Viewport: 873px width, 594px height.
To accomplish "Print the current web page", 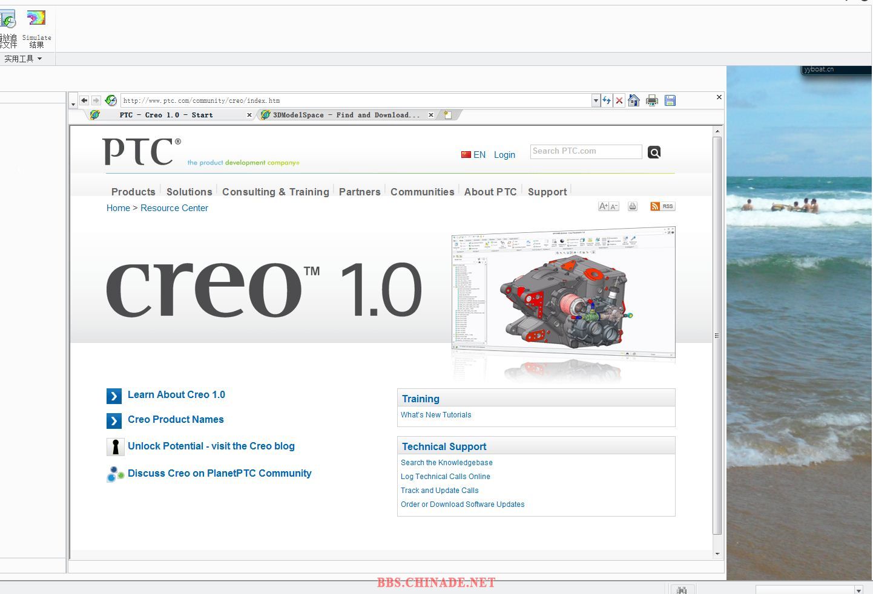I will pyautogui.click(x=652, y=100).
